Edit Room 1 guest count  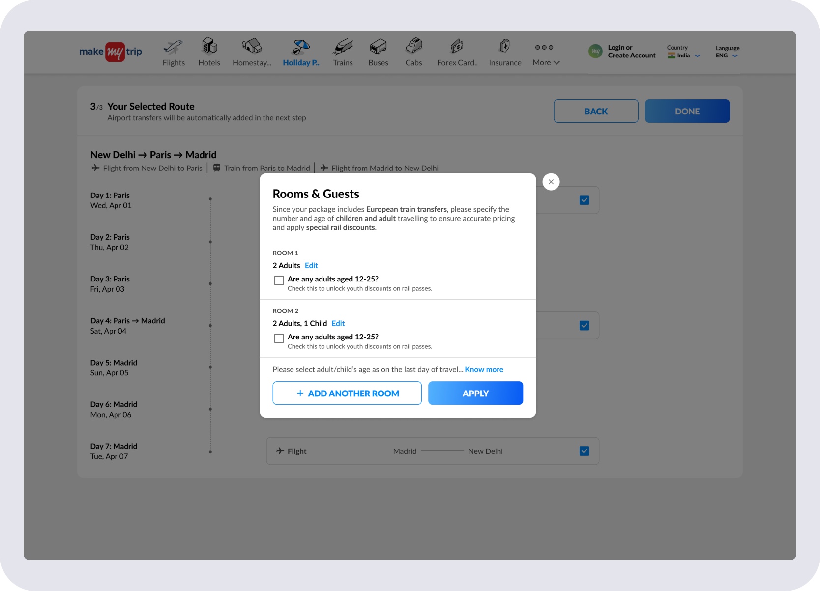(x=311, y=265)
